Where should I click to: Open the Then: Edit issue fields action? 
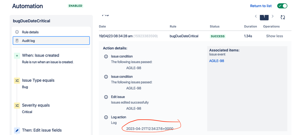click(x=42, y=130)
